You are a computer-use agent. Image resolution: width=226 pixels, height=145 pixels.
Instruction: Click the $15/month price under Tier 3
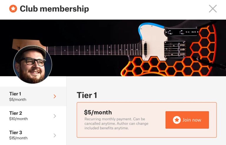pos(18,138)
